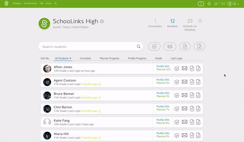Open the school settings gear next to SchooLinks High

click(x=102, y=21)
